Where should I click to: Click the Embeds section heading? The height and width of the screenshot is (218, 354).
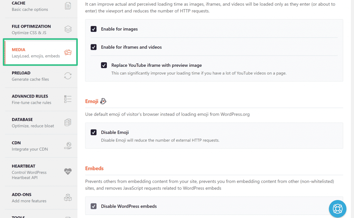[x=94, y=168]
